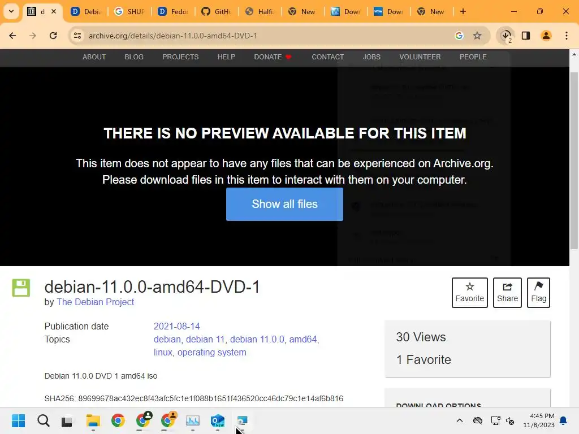579x434 pixels.
Task: Open the first Chrome taskbar icon
Action: coord(118,420)
